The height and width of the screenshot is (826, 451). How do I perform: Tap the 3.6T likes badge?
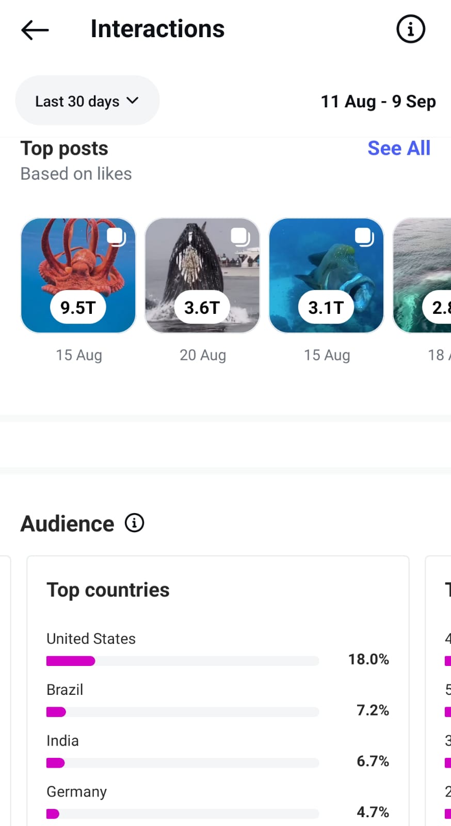pos(202,308)
